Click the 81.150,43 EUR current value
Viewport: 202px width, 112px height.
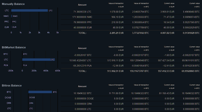coord(167,93)
